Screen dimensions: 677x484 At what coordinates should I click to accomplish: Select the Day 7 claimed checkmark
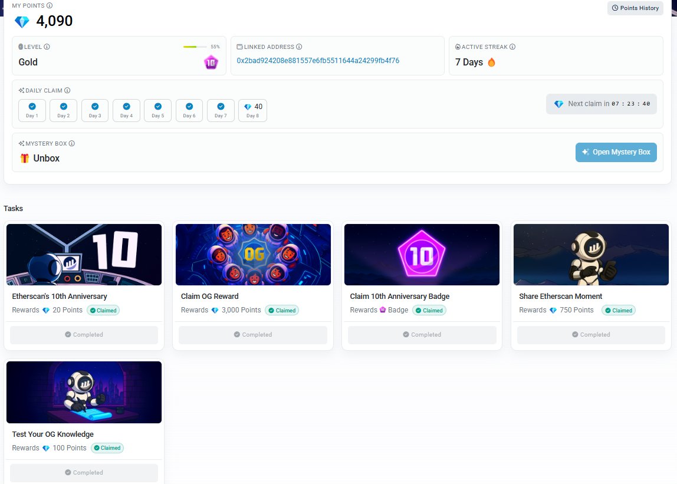pos(221,106)
